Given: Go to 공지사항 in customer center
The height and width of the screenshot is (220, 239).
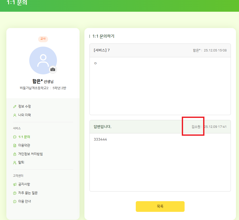Looking at the screenshot, I should [24, 184].
